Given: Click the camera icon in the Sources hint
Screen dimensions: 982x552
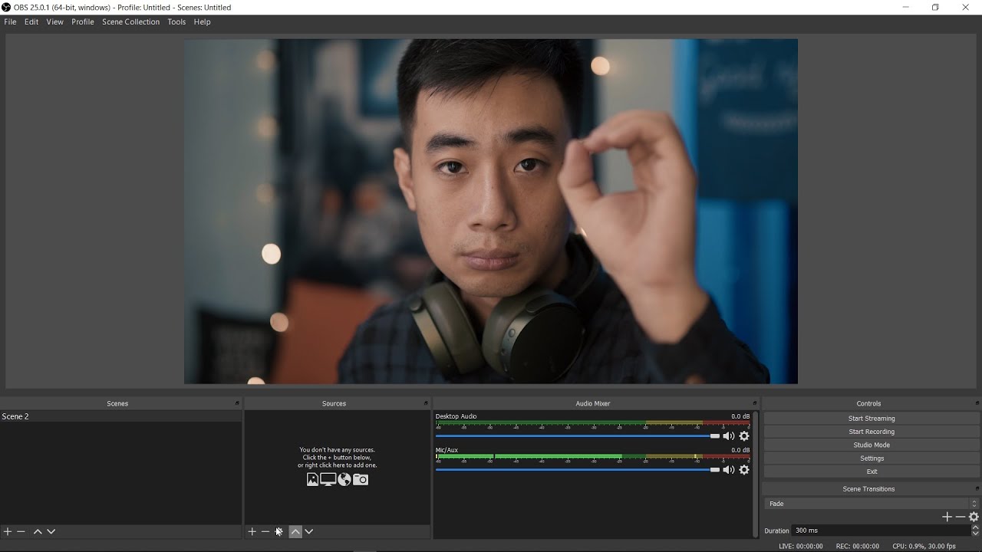Looking at the screenshot, I should (361, 479).
